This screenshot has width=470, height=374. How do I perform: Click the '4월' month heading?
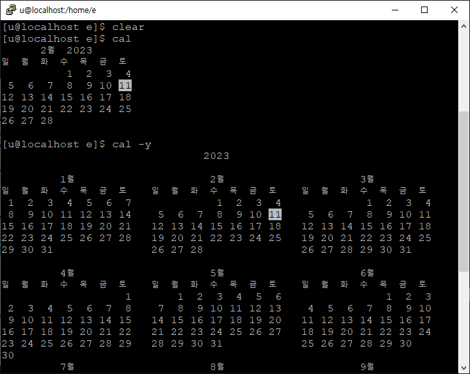pyautogui.click(x=67, y=273)
